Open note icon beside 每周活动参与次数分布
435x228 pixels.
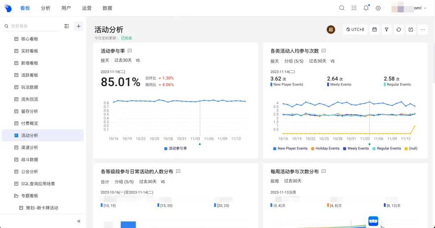323,171
